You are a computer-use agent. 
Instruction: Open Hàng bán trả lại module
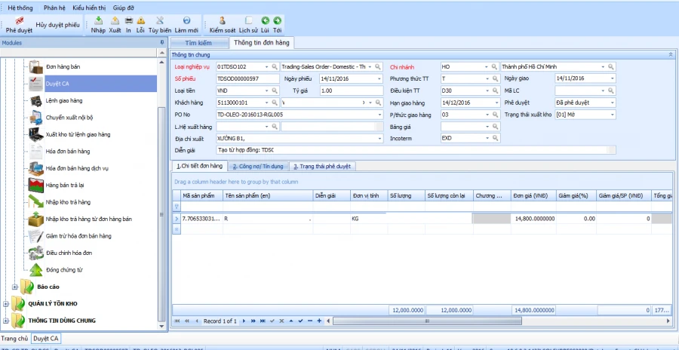pyautogui.click(x=65, y=185)
